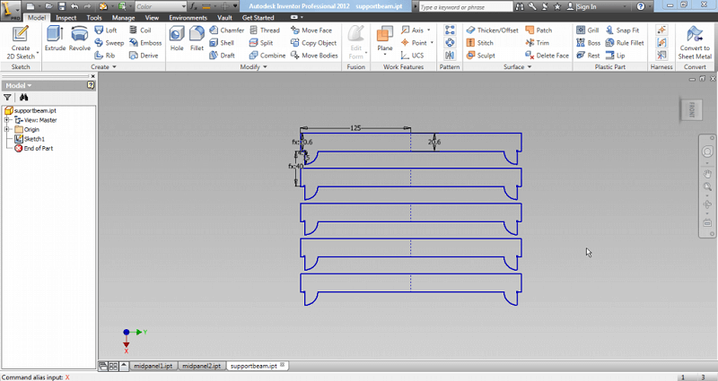The width and height of the screenshot is (718, 381).
Task: Click the keyword search field
Action: tap(466, 7)
